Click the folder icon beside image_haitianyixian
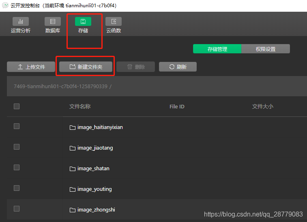Screen dimensions: 307x222 pos(73,127)
